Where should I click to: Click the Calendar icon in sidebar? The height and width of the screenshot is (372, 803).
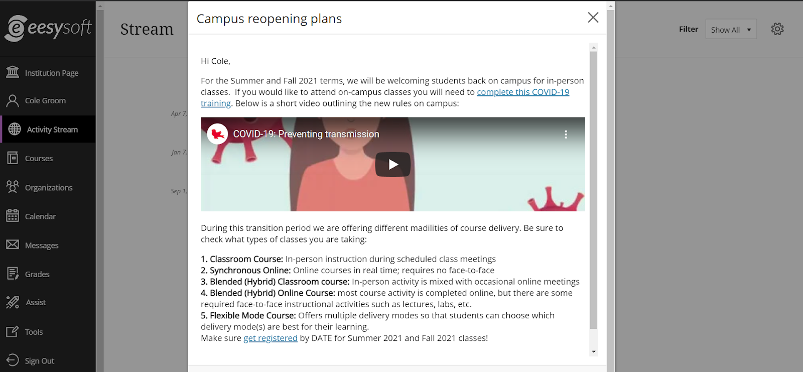click(13, 216)
